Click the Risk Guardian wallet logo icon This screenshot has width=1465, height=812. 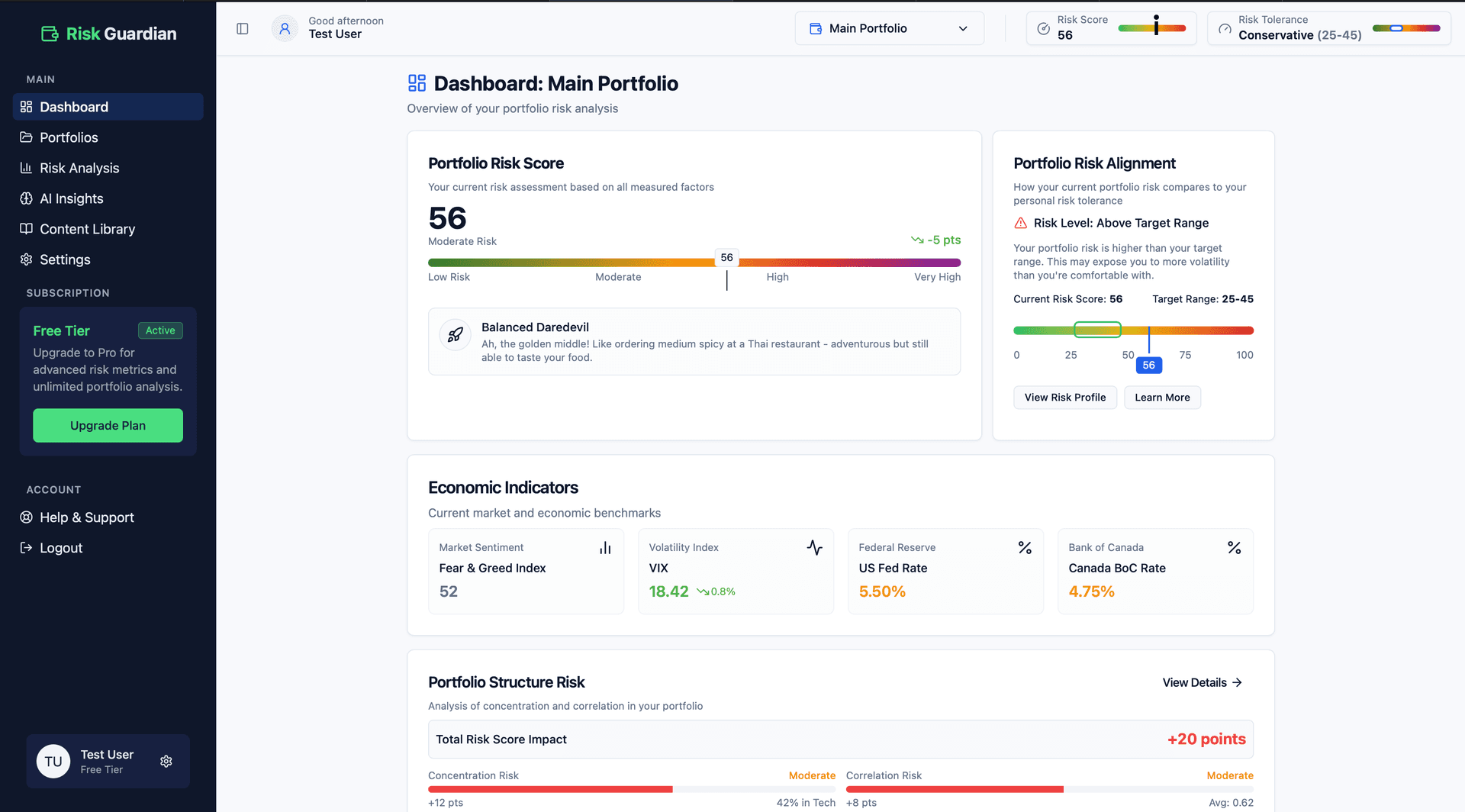50,34
